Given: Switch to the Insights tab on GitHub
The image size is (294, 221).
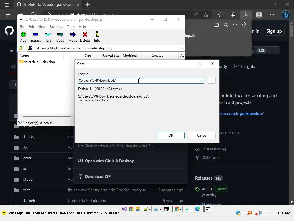Looking at the screenshot, I should 245,66.
